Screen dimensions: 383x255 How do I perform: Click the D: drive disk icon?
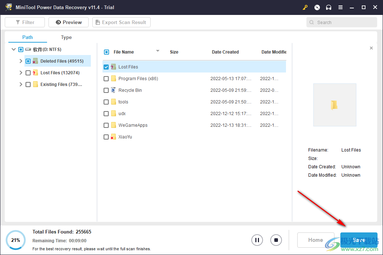[x=28, y=49]
